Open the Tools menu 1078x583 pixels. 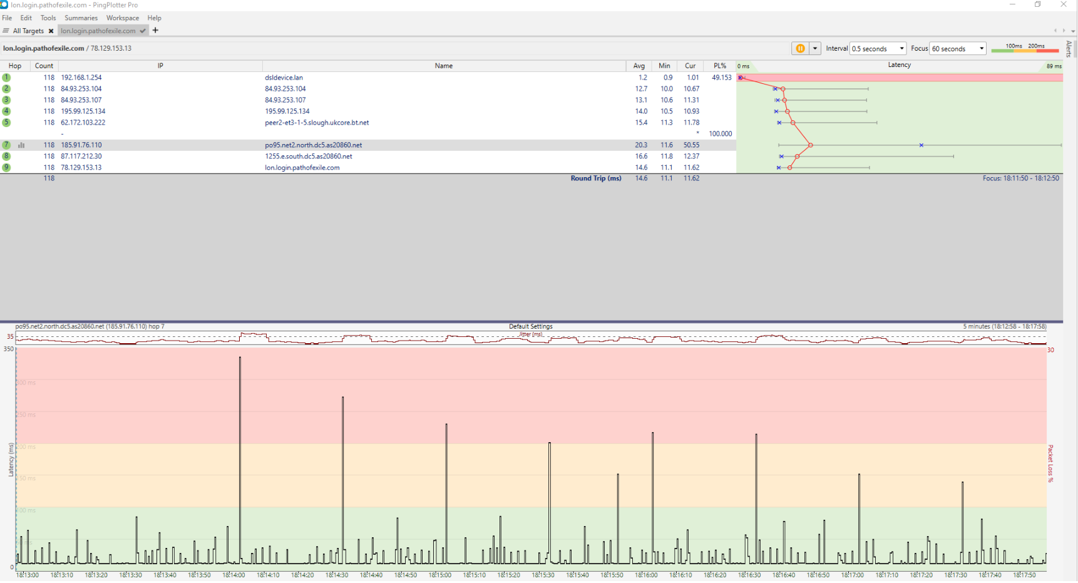(x=48, y=18)
